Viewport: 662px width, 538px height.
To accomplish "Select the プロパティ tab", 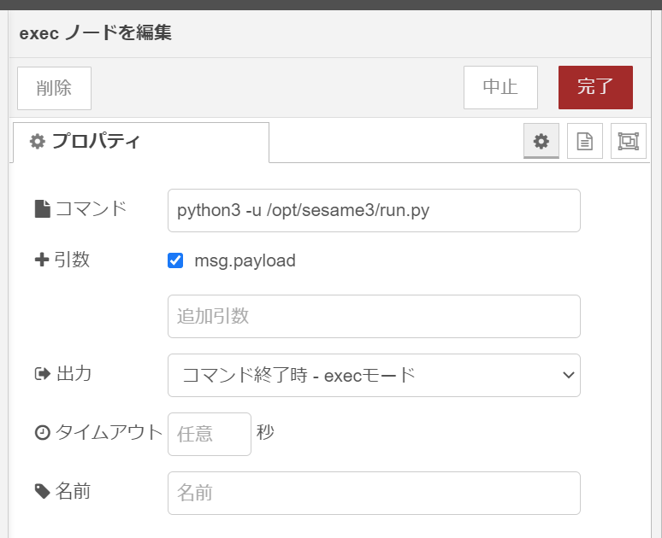I will (x=141, y=142).
